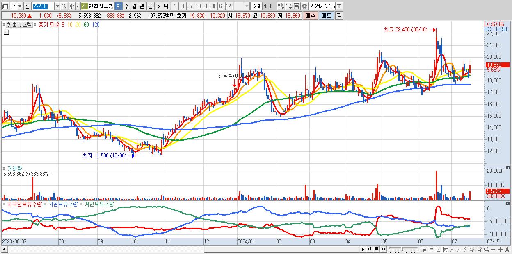The image size is (512, 254).
Task: Click the play button in playback controls
Action: pyautogui.click(x=363, y=249)
